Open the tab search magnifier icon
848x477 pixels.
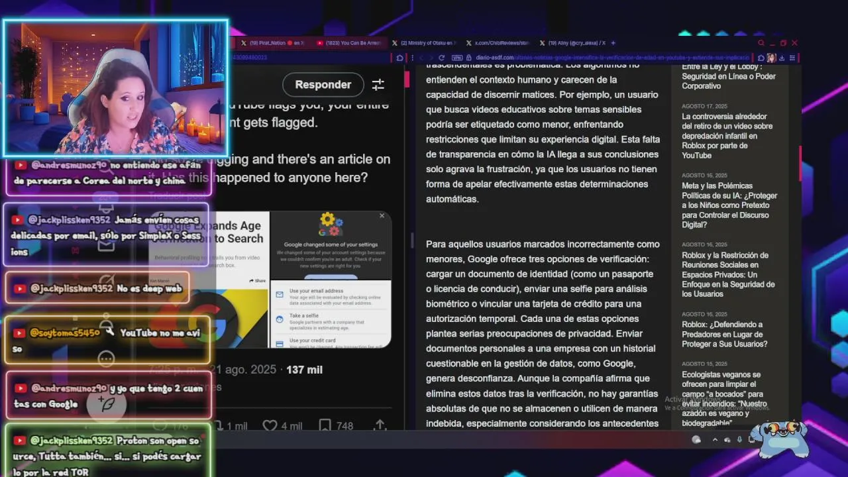pos(761,43)
